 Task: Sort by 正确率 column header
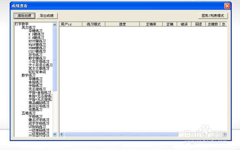point(151,24)
